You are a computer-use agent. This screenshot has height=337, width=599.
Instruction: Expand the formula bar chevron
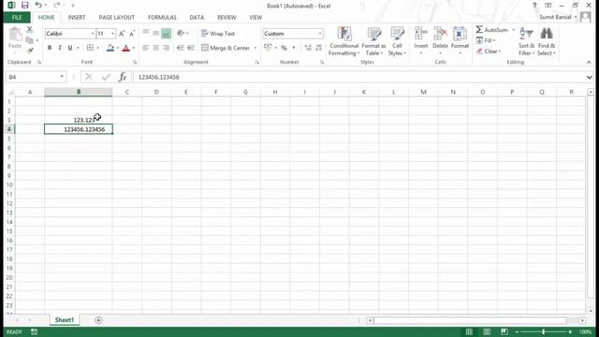(x=589, y=77)
